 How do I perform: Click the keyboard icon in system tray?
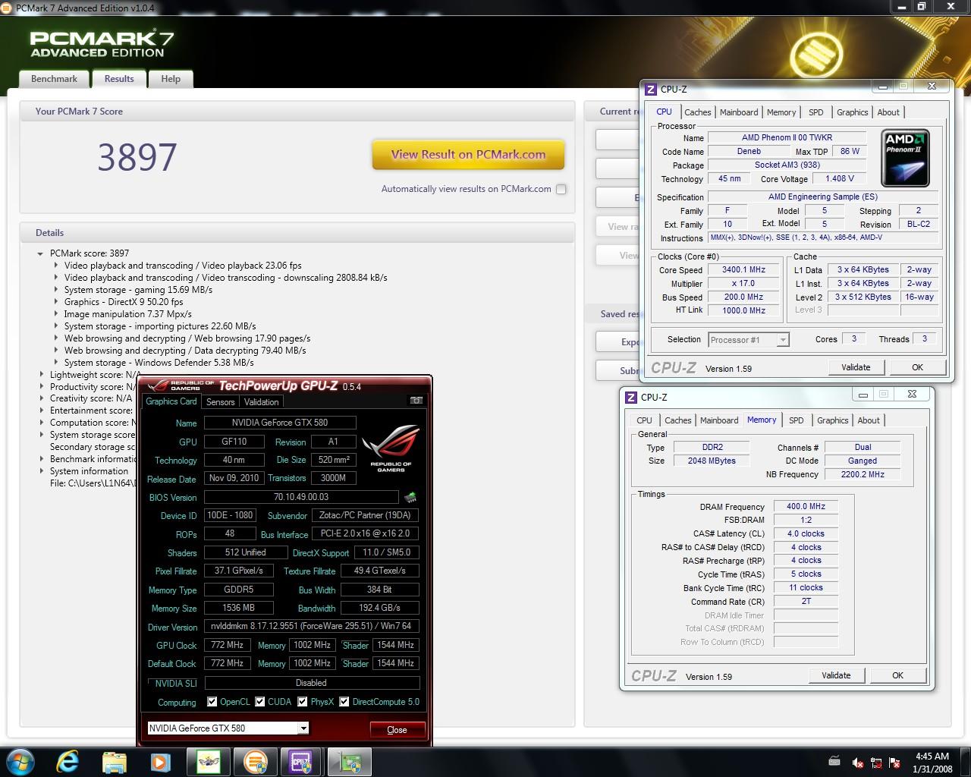pos(834,762)
